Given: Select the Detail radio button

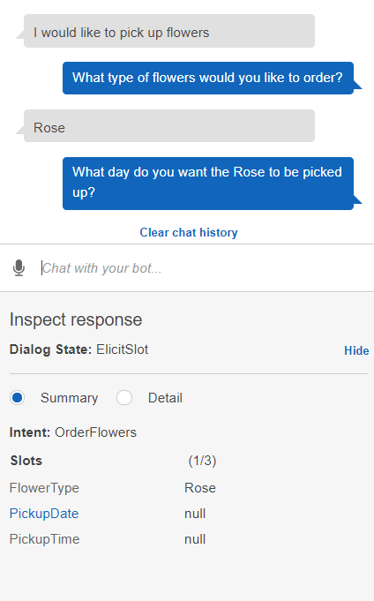Looking at the screenshot, I should (124, 398).
